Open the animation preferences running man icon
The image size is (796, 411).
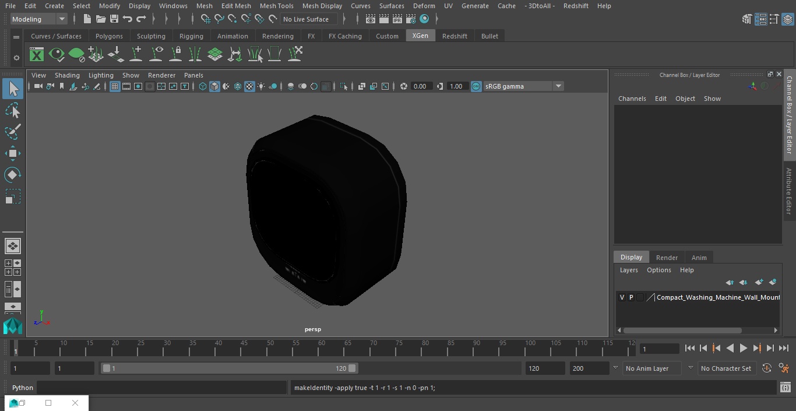click(784, 368)
